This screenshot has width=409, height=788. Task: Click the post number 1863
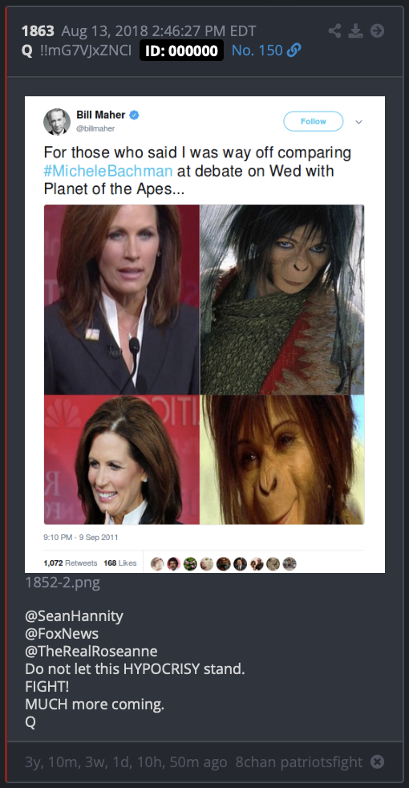tap(38, 31)
